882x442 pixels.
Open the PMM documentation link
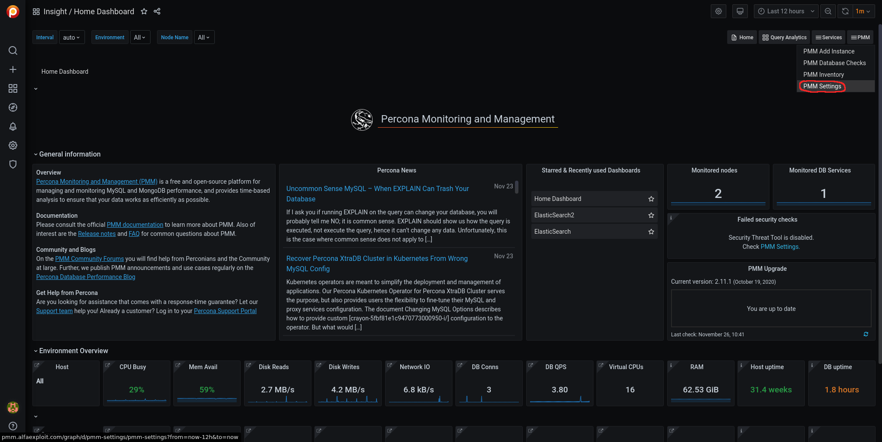pos(135,225)
